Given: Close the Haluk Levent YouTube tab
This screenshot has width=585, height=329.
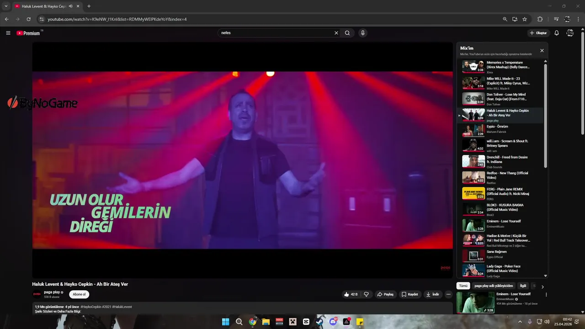Looking at the screenshot, I should coord(78,6).
